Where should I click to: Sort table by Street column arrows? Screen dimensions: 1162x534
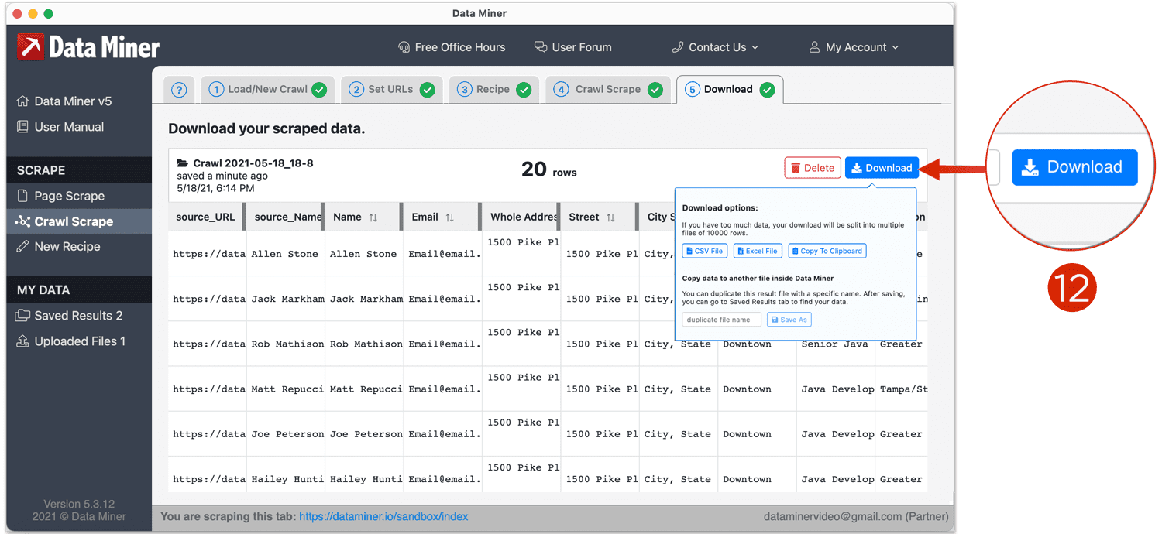tap(610, 217)
